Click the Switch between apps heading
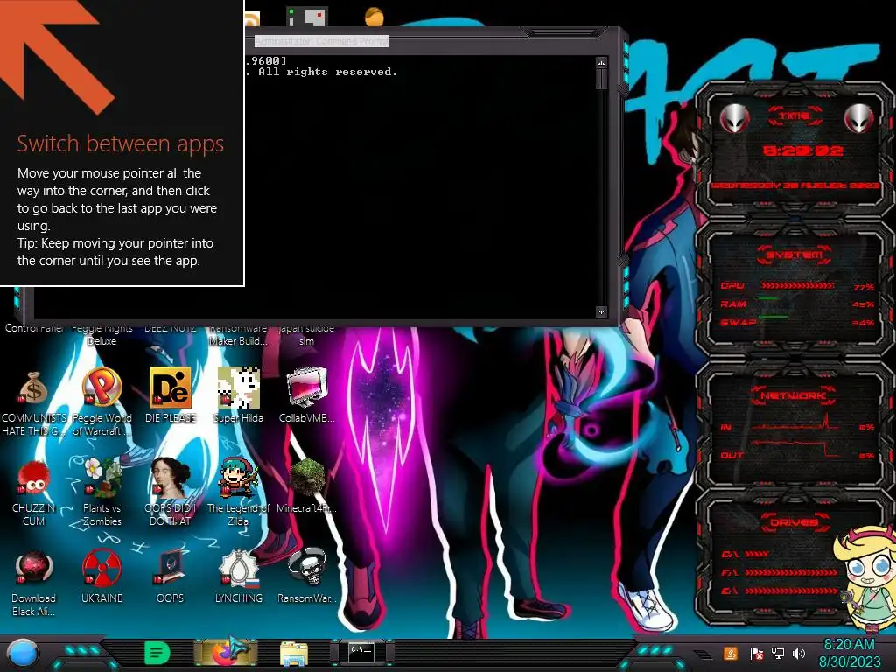 click(121, 143)
